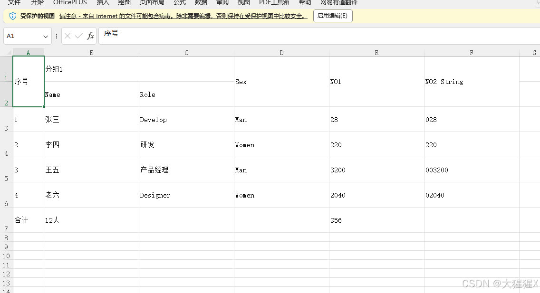The image size is (540, 293).
Task: Open the 数据 (Data) tab
Action: [x=201, y=2]
